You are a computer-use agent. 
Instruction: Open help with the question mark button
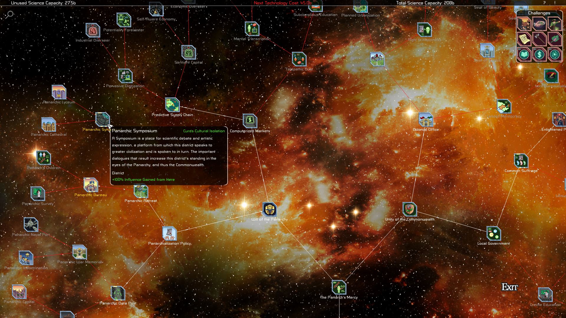[544, 3]
